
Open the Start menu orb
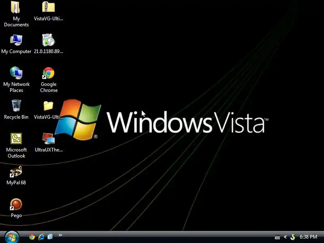[x=12, y=237]
